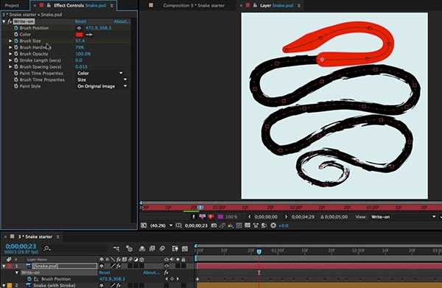
Task: Click Reset in the timeline Write-on row
Action: pos(105,273)
